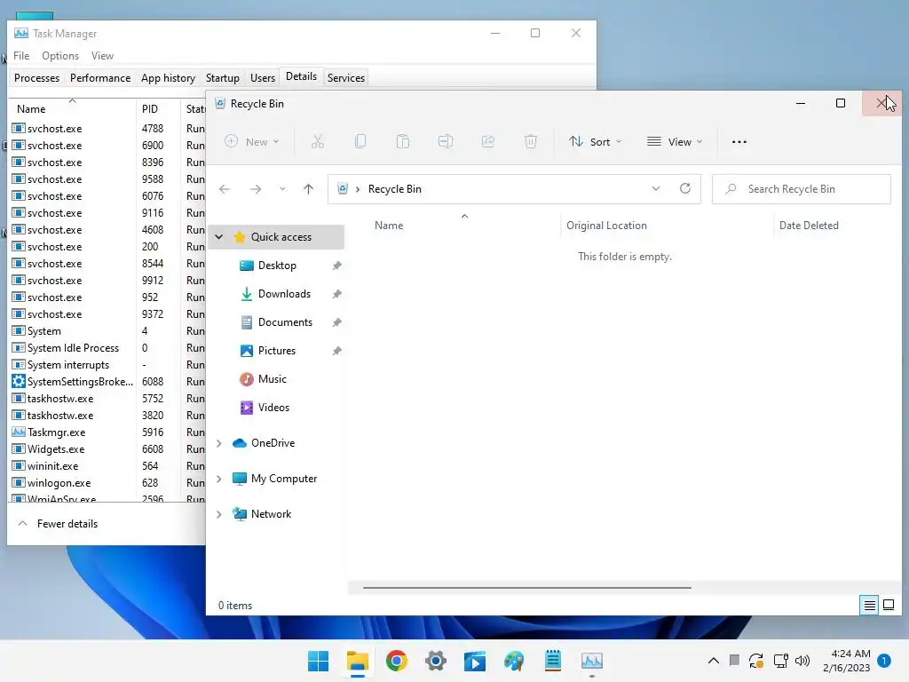
Task: Click the Search Recycle Bin field
Action: point(802,189)
